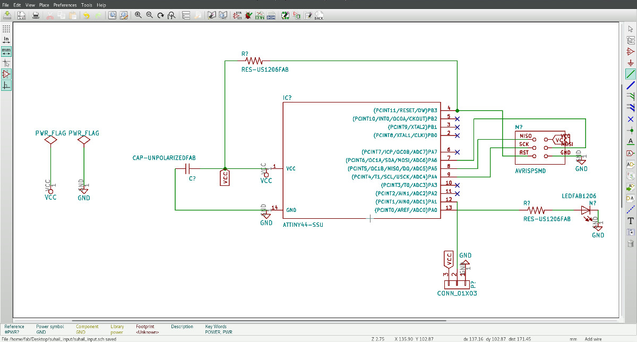Click the top RES-US1206FAB resistor label

tap(264, 69)
